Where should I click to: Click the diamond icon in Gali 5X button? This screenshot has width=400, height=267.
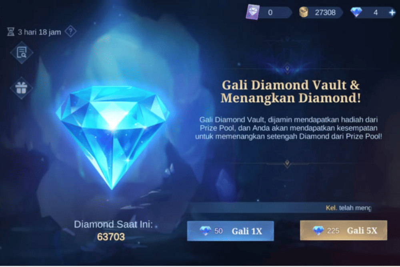318,231
